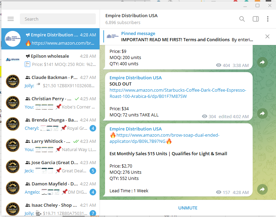Click Claude Backman group avatar
The width and height of the screenshot is (276, 217).
point(13,81)
